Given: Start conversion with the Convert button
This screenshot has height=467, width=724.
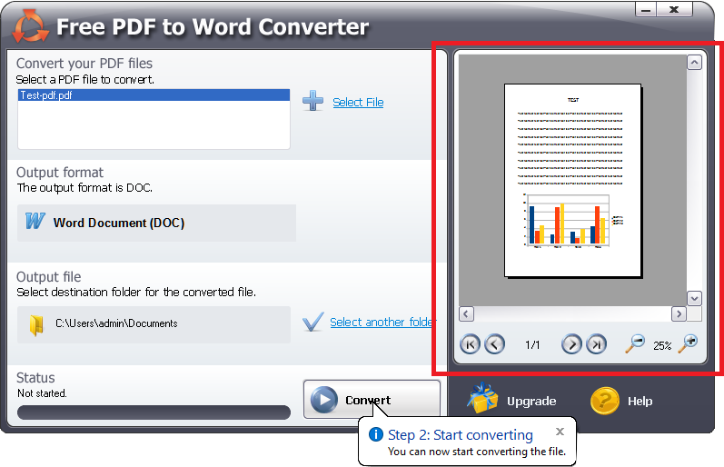Looking at the screenshot, I should coord(372,399).
